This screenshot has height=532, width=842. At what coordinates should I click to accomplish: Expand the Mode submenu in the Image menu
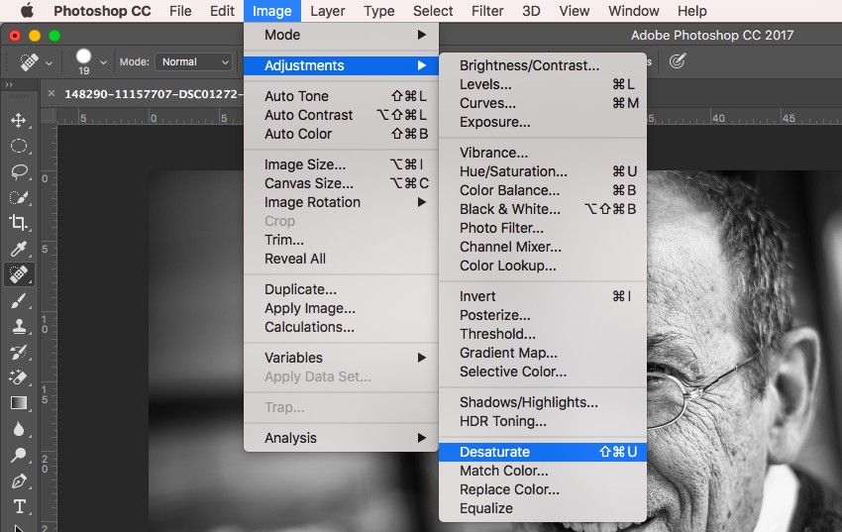341,35
